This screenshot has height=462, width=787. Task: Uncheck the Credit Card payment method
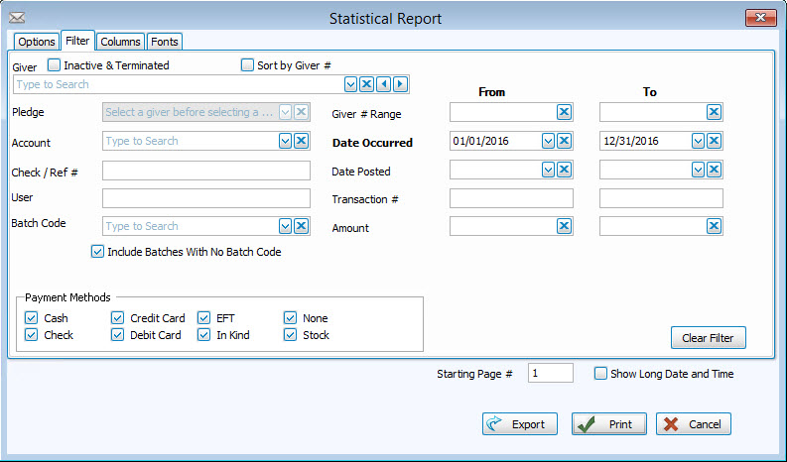click(118, 318)
